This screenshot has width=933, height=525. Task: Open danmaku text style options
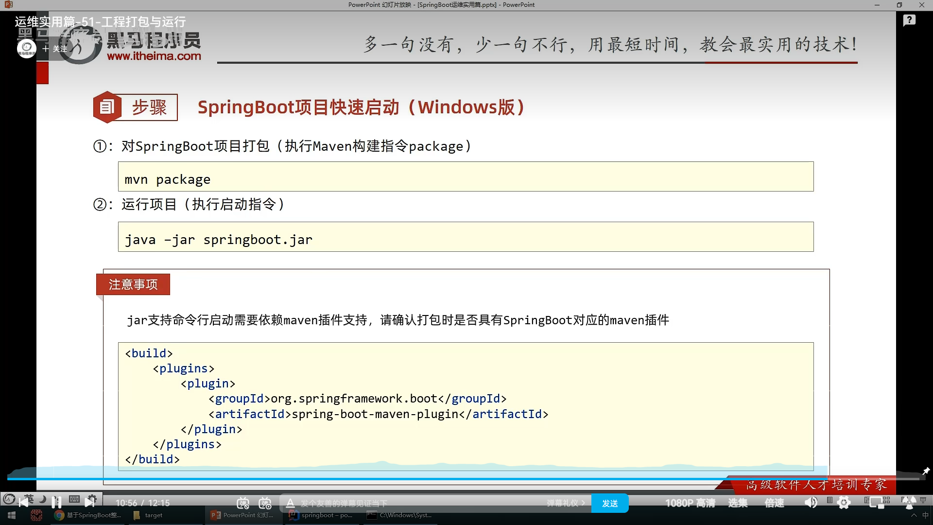[290, 503]
